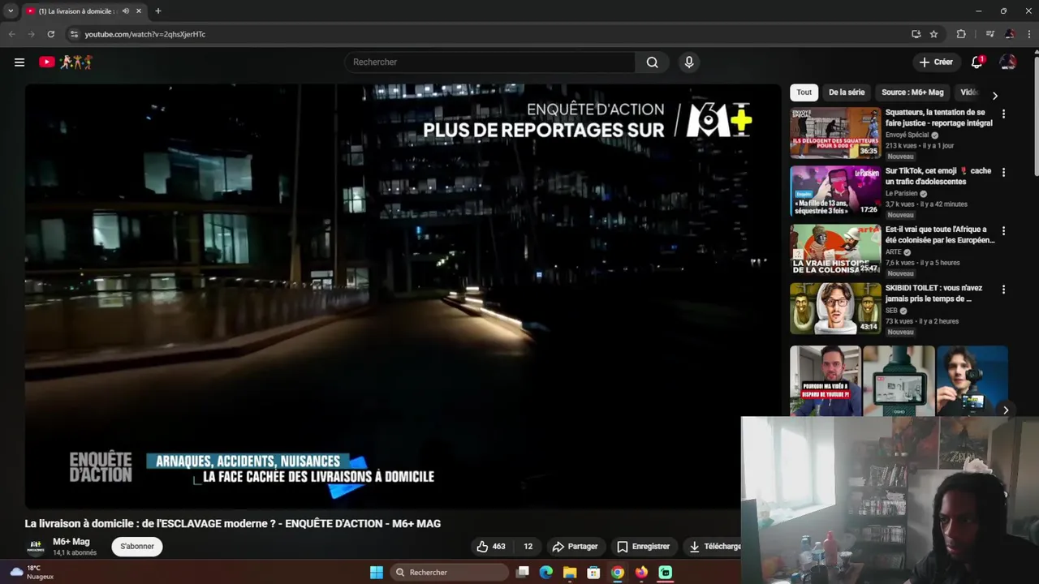Open the Chrome profile avatar

tap(1009, 34)
